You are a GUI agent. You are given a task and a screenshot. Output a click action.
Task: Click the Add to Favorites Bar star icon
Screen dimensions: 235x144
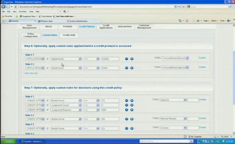[x=17, y=16]
